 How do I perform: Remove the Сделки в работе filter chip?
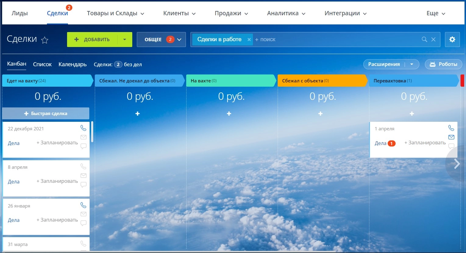click(249, 39)
